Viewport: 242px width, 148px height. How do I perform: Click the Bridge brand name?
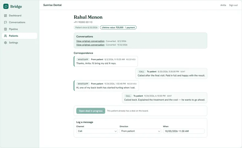pos(16,6)
